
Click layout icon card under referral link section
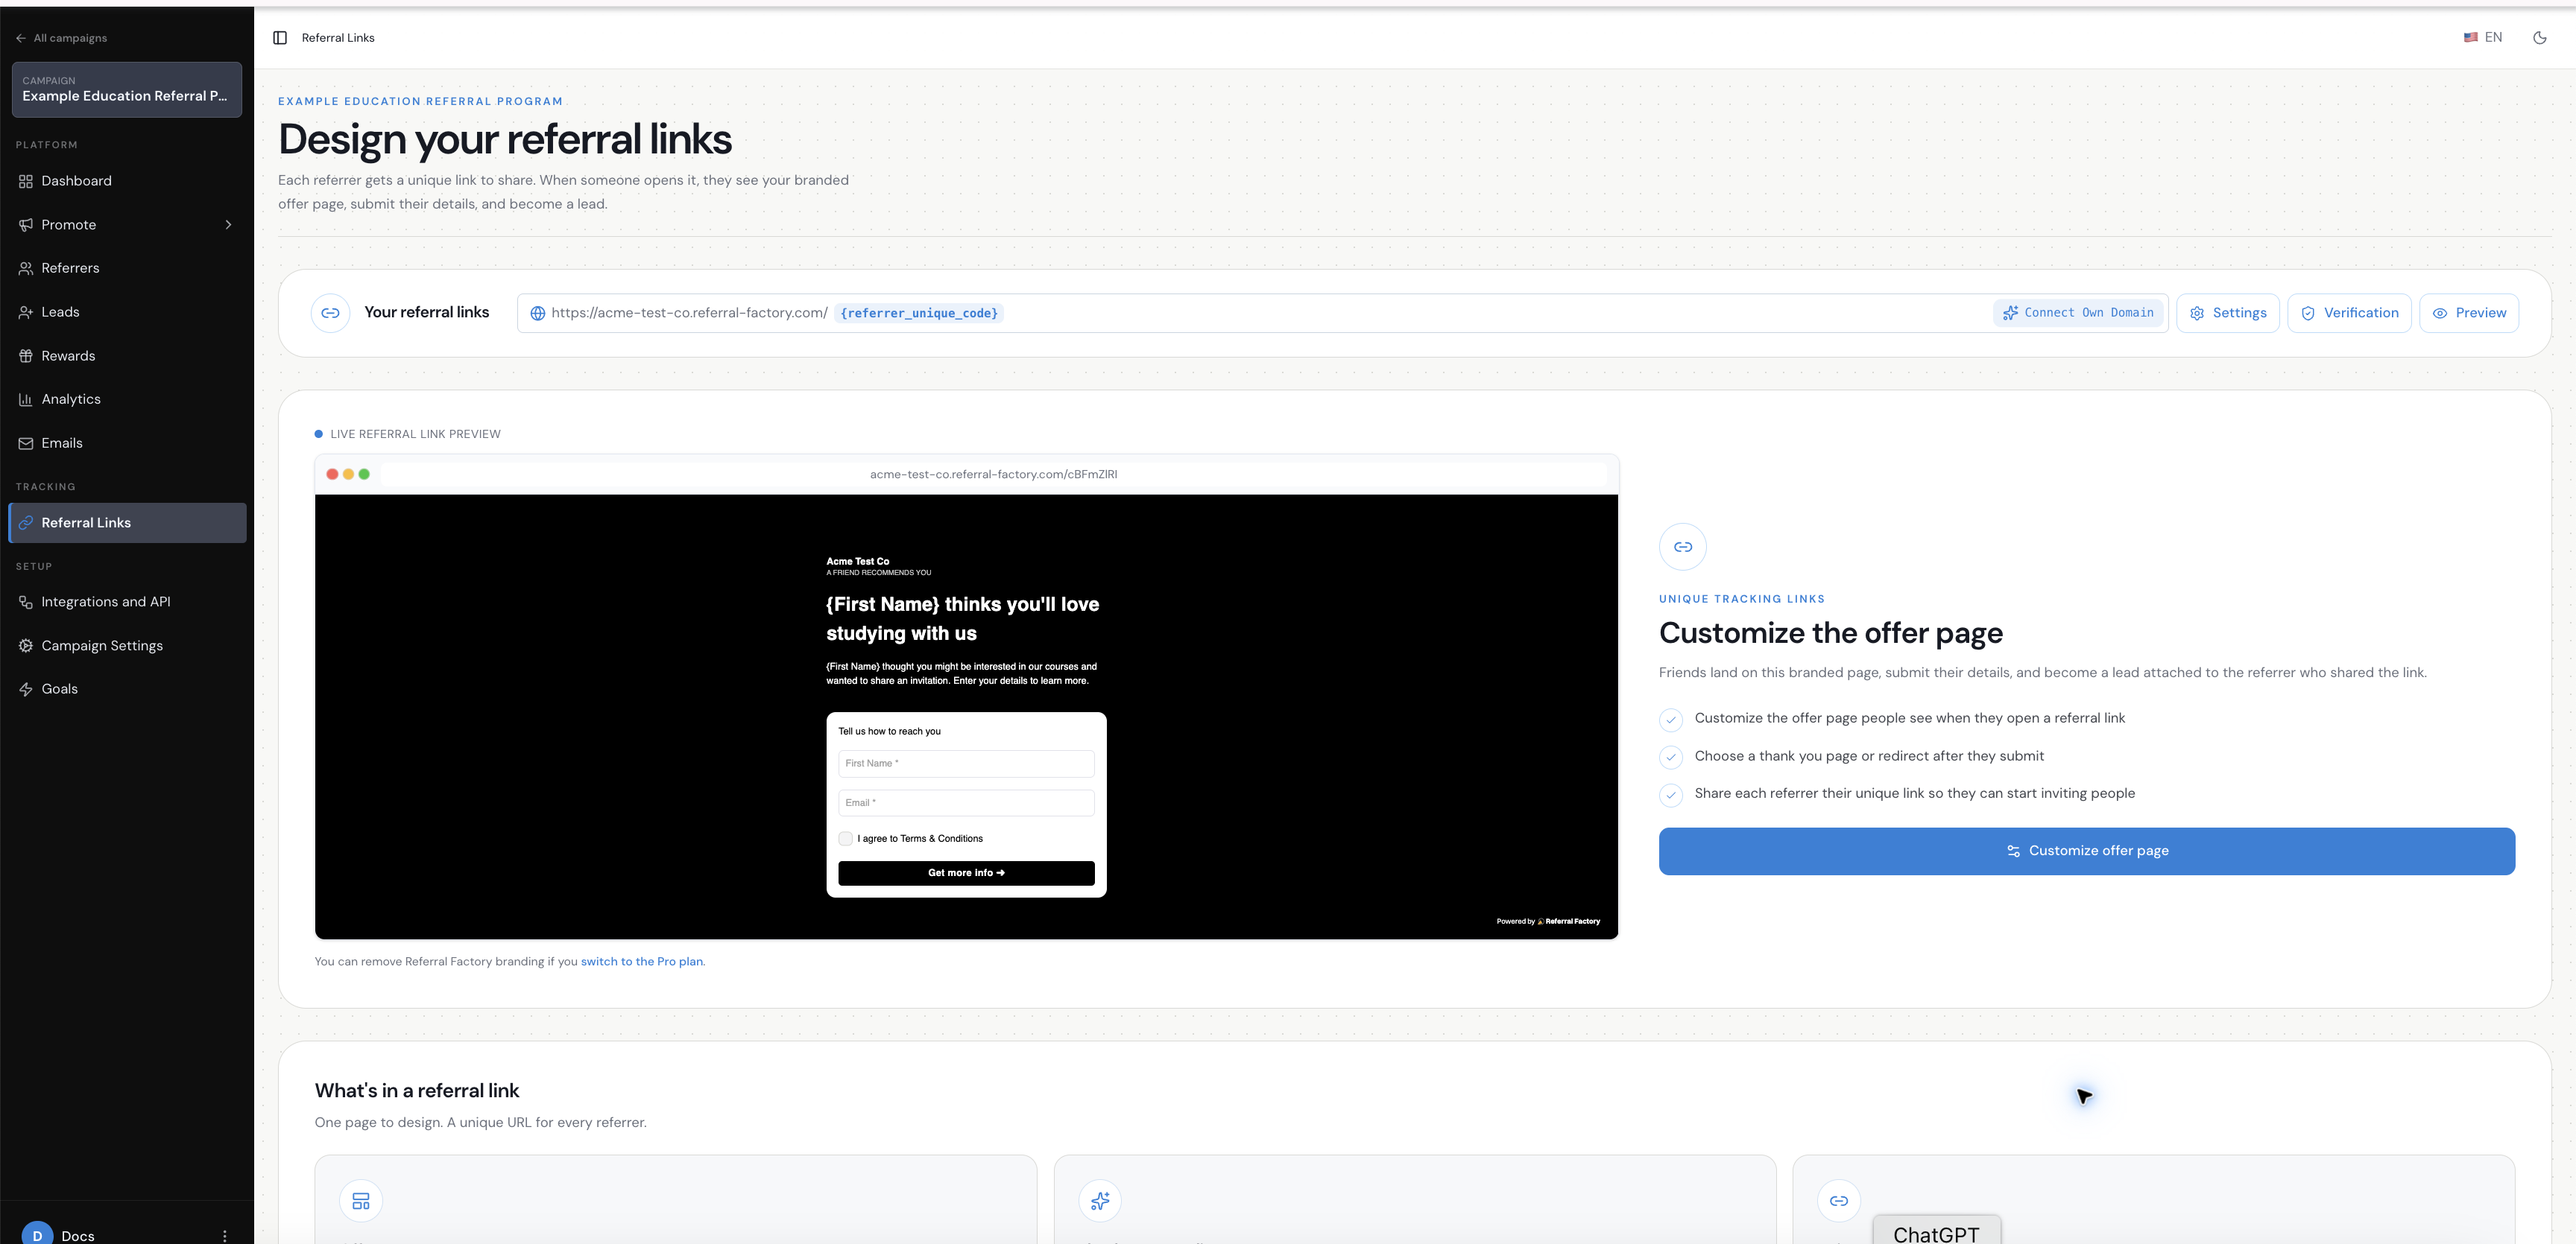pyautogui.click(x=361, y=1201)
